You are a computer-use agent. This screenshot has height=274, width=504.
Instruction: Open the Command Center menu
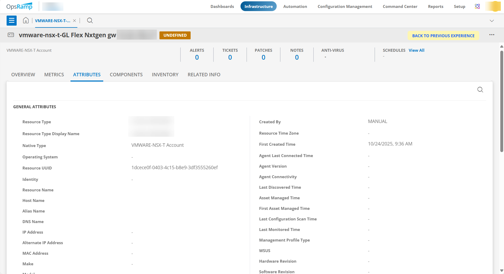click(400, 6)
